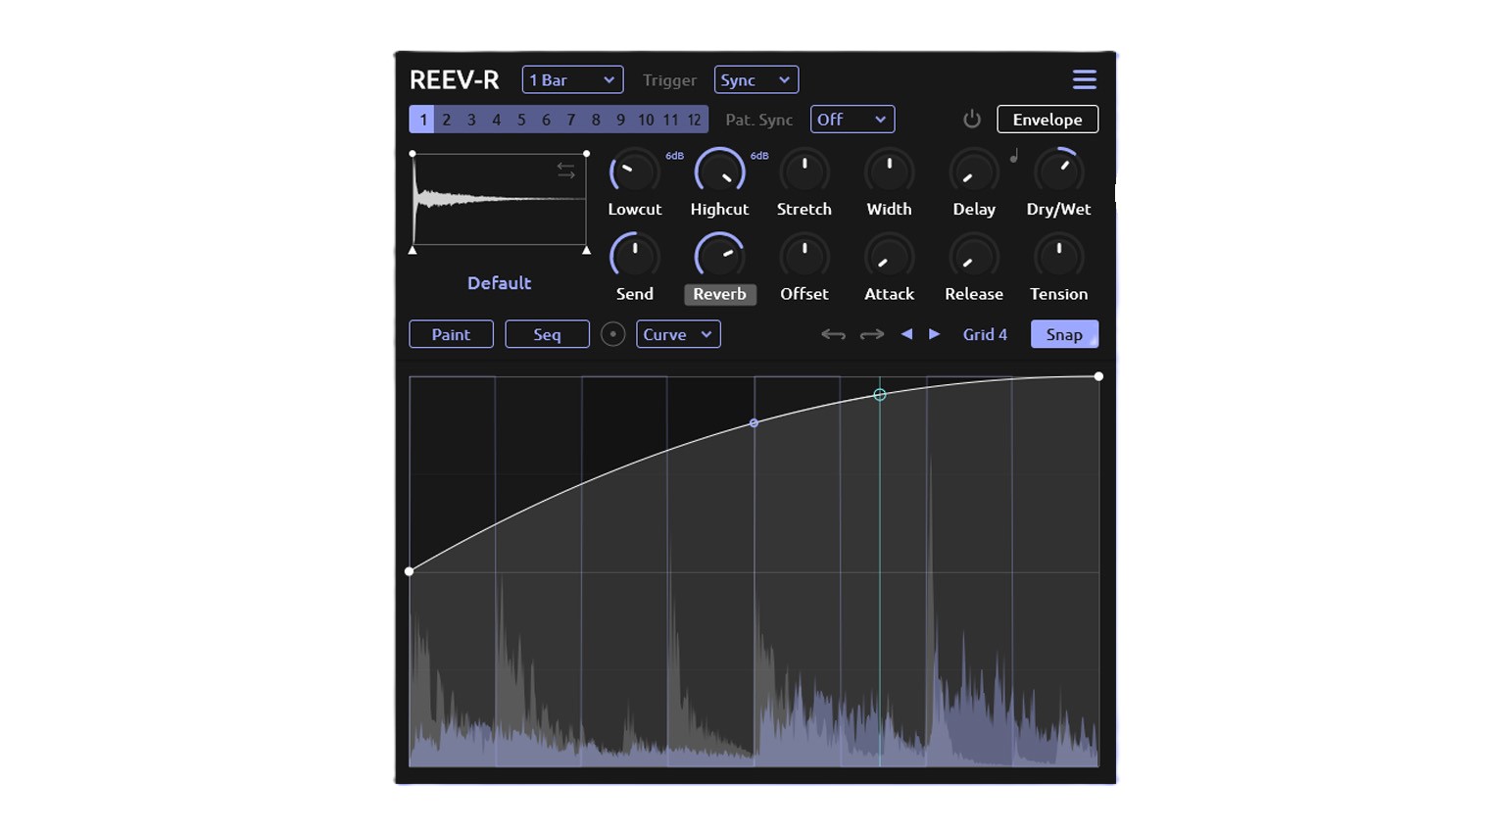Select pattern 1

(x=422, y=120)
